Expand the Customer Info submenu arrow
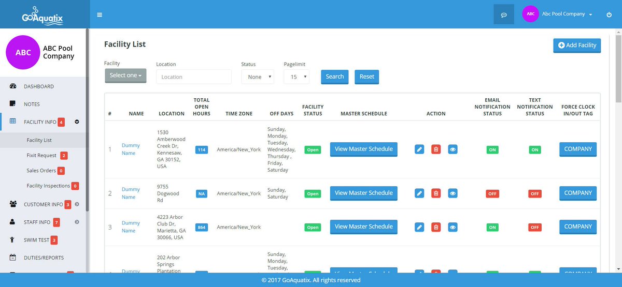Image resolution: width=622 pixels, height=287 pixels. tap(77, 204)
